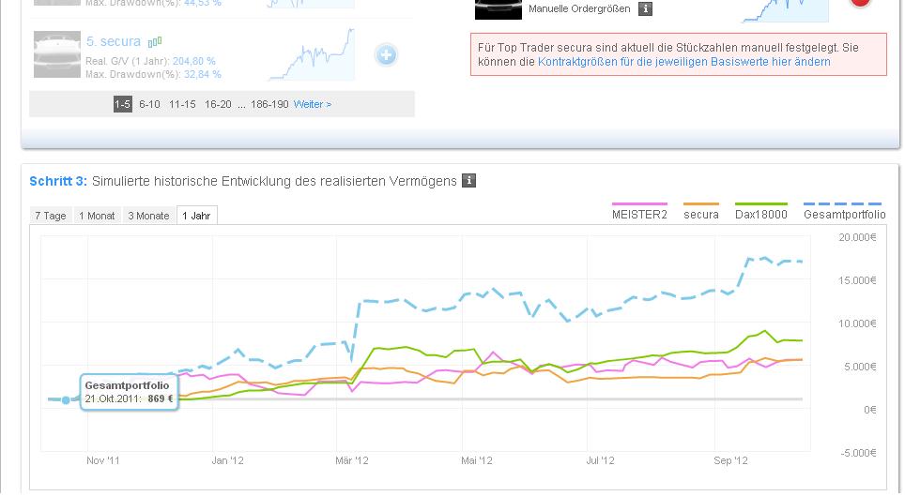Viewport: 905px width, 496px height.
Task: Select the 1 Jahr tab
Action: click(x=198, y=216)
